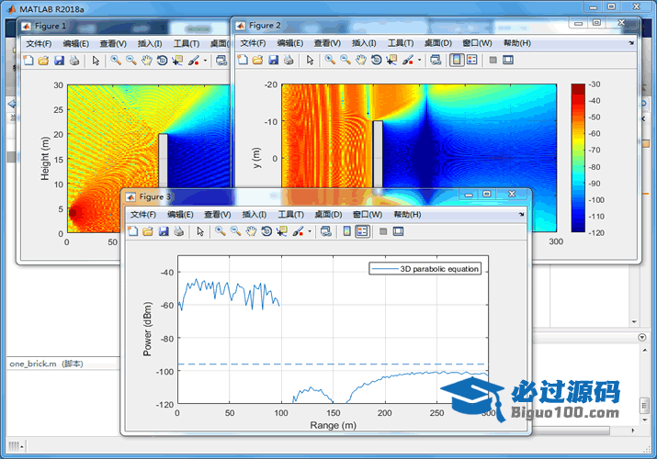Click Link Plot icon in Figure 2
This screenshot has width=657, height=459.
point(436,60)
